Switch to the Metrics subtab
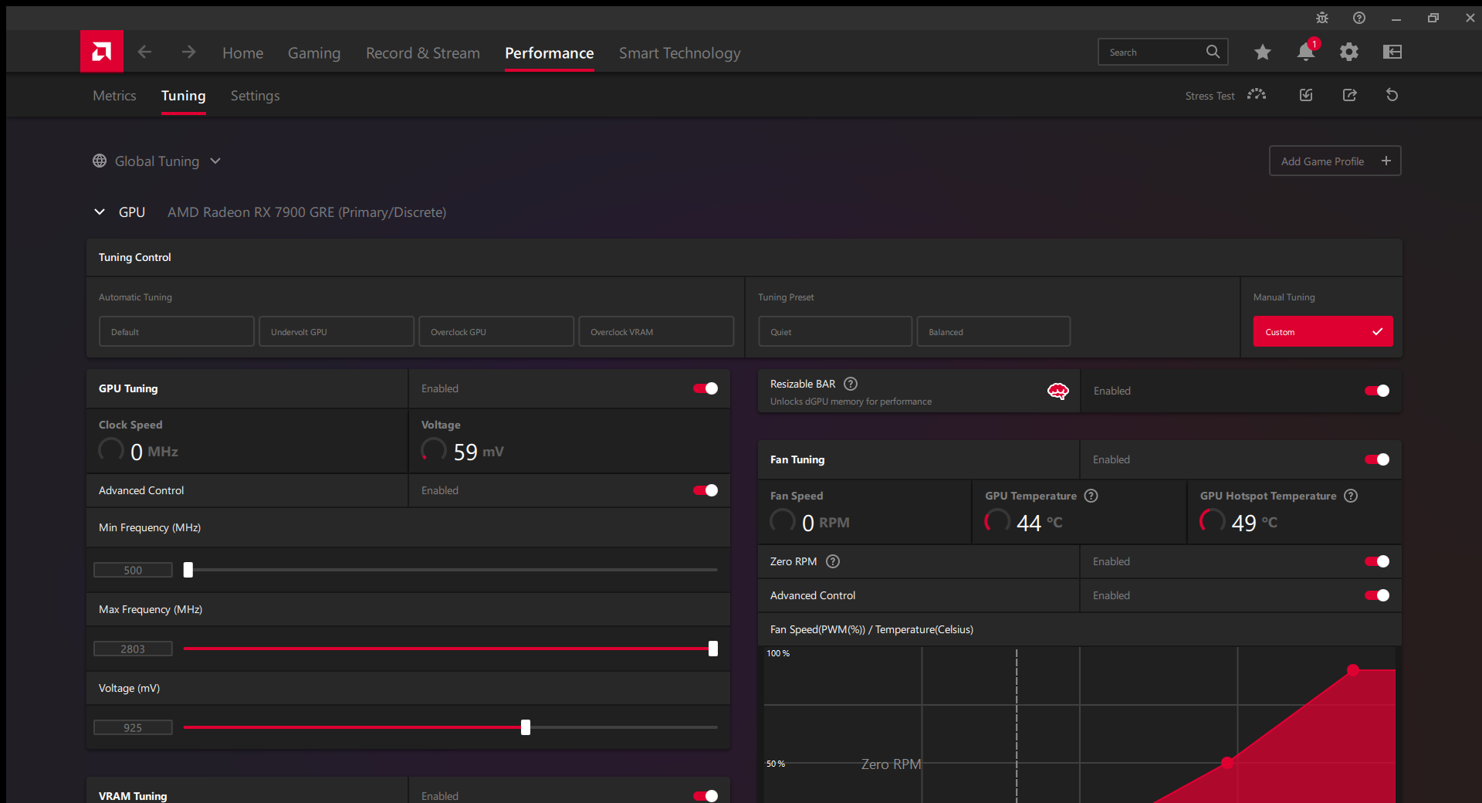 point(114,96)
